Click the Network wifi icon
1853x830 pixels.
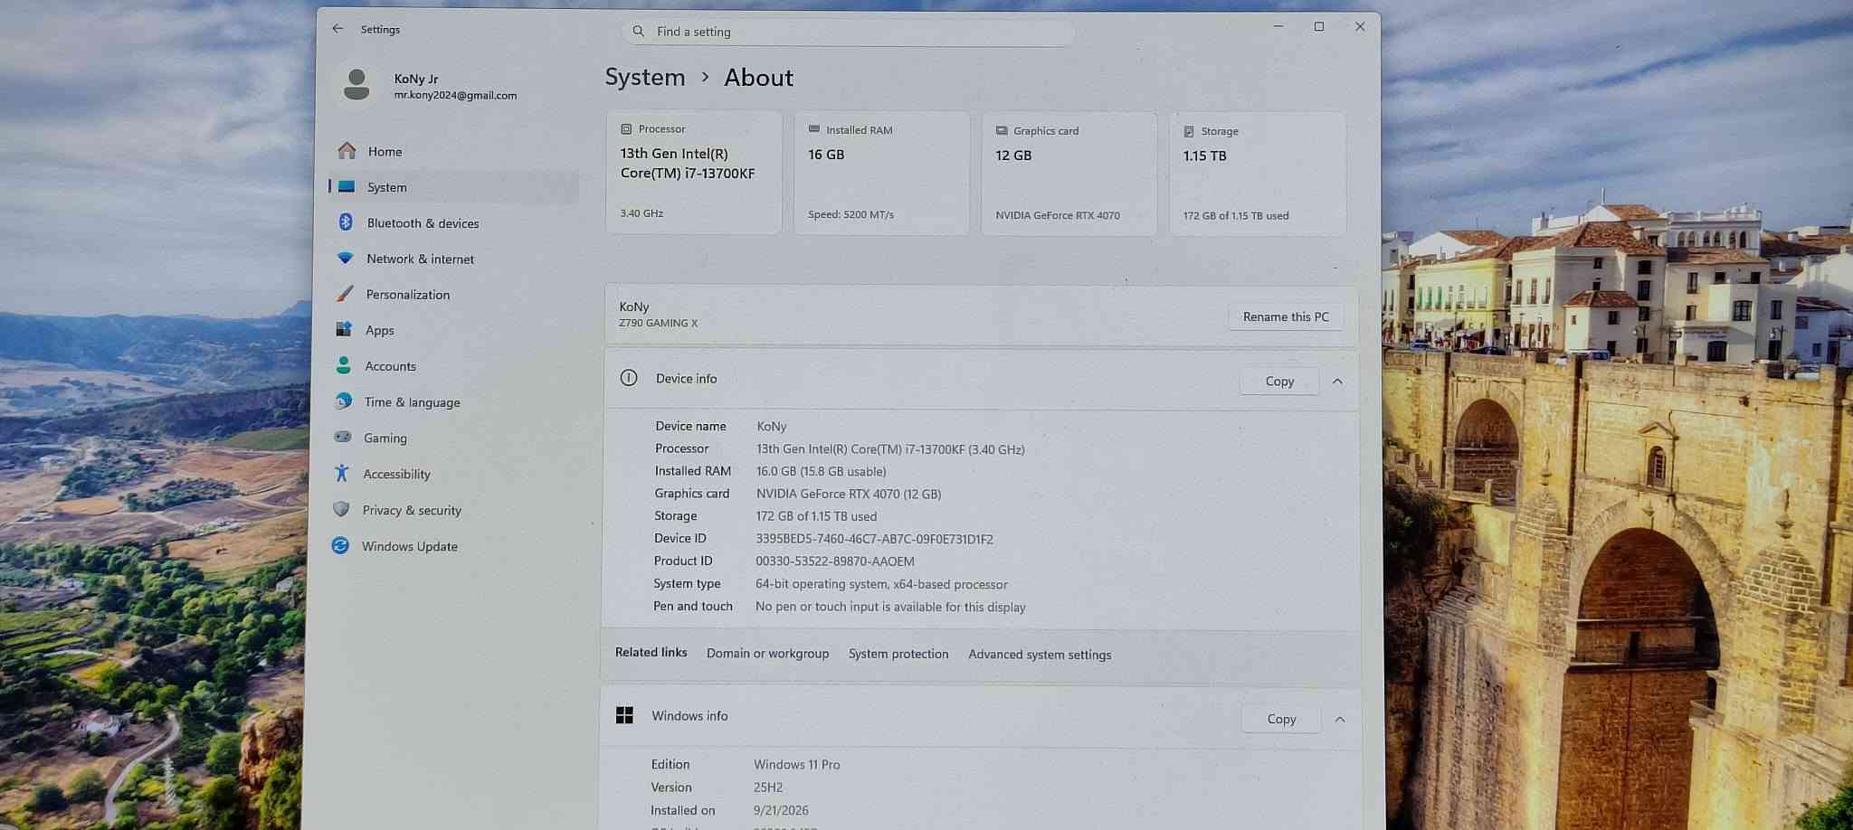(345, 259)
